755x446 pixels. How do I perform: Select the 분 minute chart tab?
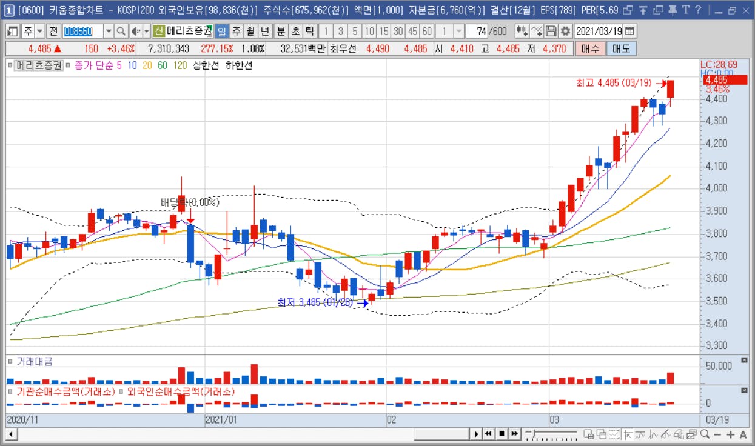(281, 32)
